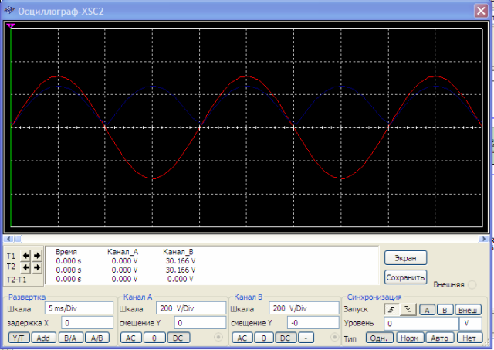Click the Канал_A column header
Screen dimensions: 494x350
pos(123,252)
